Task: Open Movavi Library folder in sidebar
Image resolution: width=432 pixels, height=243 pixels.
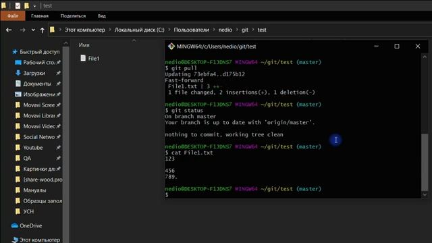Action: click(39, 115)
